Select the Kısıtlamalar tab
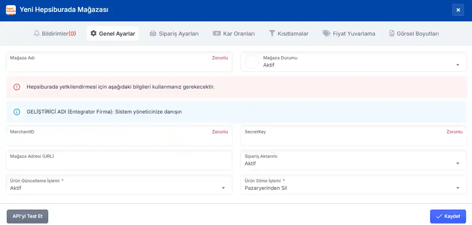 pyautogui.click(x=288, y=34)
